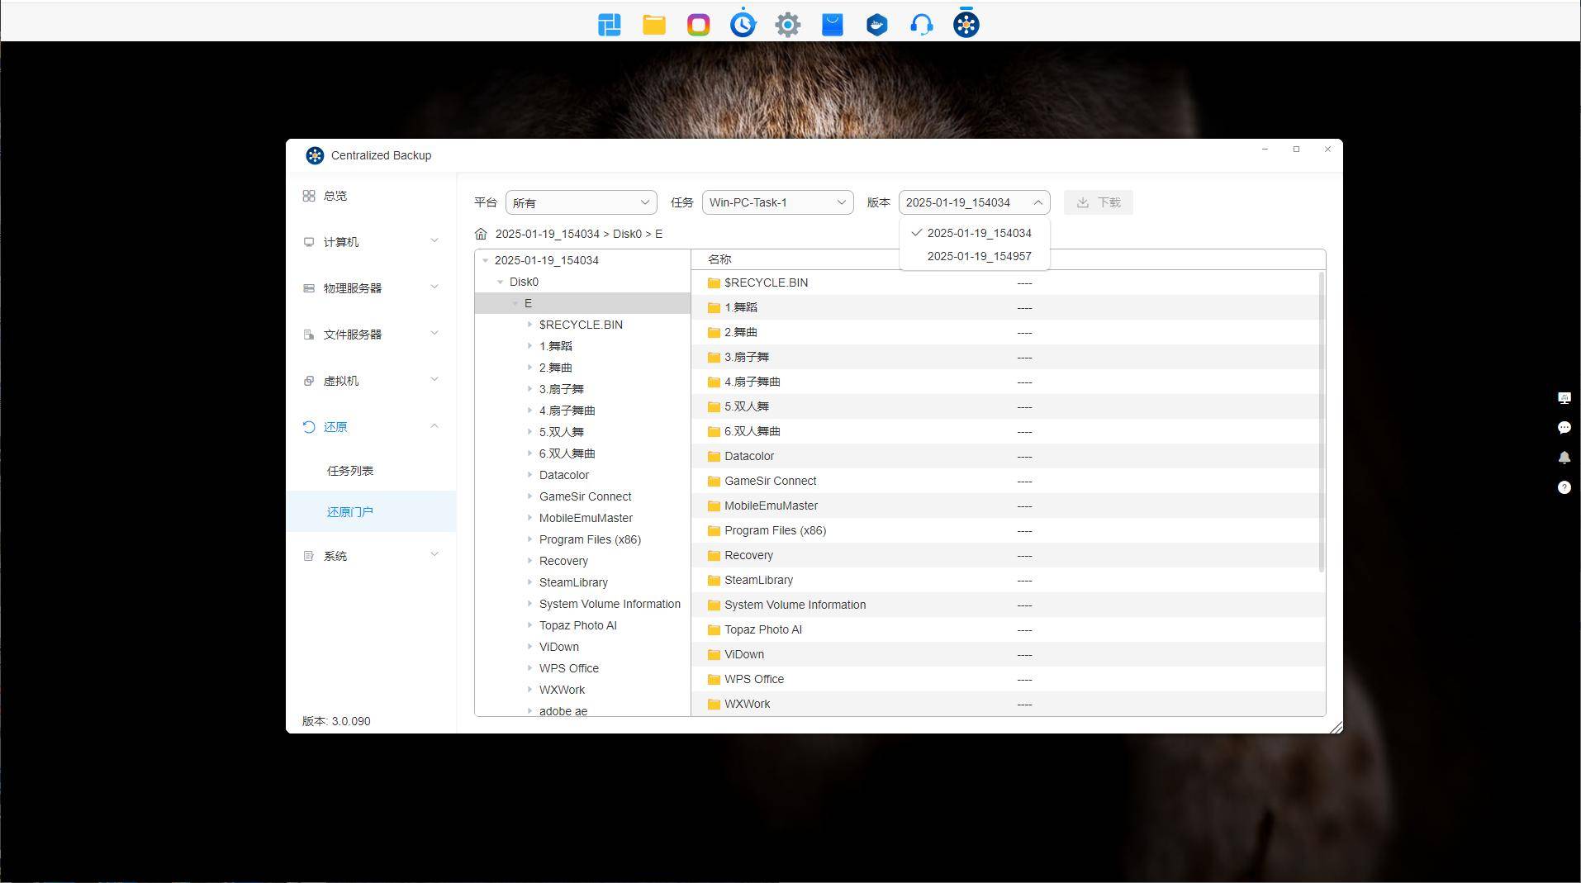This screenshot has width=1581, height=883.
Task: Open the settings gear in top dock
Action: 787,25
